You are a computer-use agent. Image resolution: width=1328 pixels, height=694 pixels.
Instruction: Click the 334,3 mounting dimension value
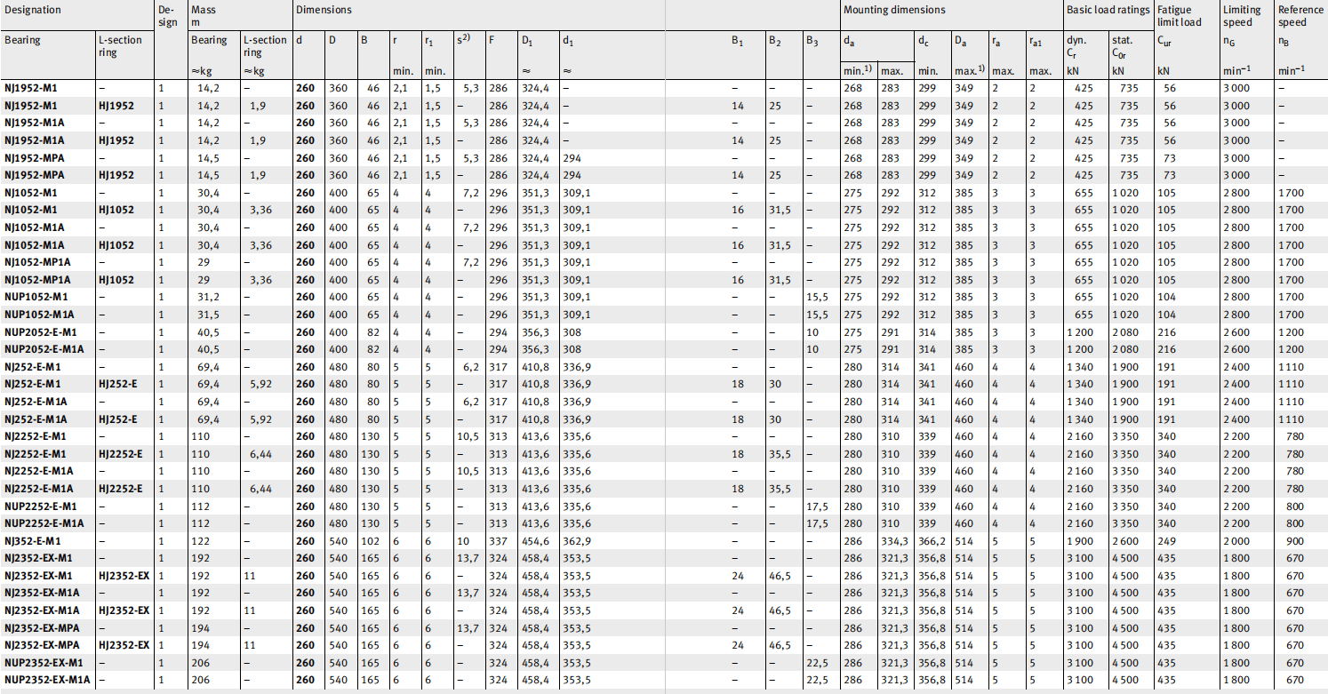893,541
